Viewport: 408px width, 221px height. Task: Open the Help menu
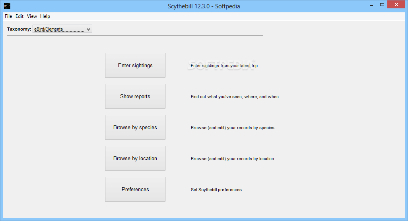point(45,16)
